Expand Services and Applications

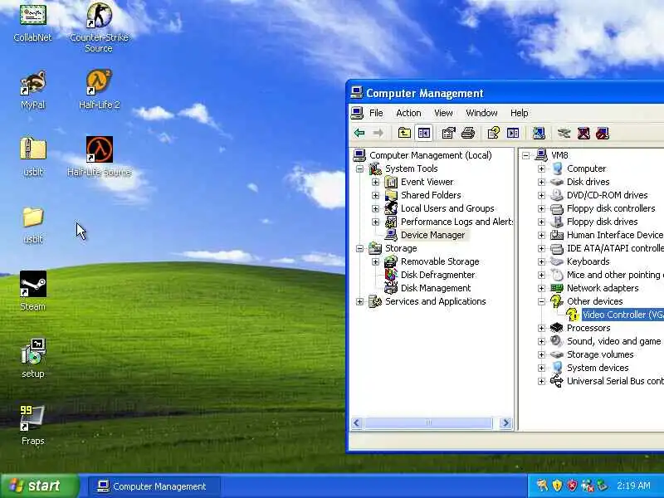point(359,301)
